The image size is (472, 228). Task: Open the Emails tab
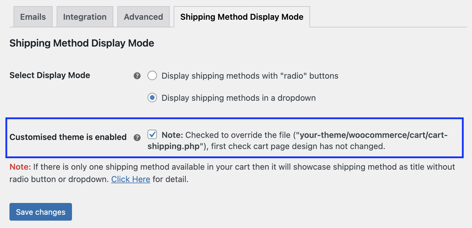[x=33, y=17]
